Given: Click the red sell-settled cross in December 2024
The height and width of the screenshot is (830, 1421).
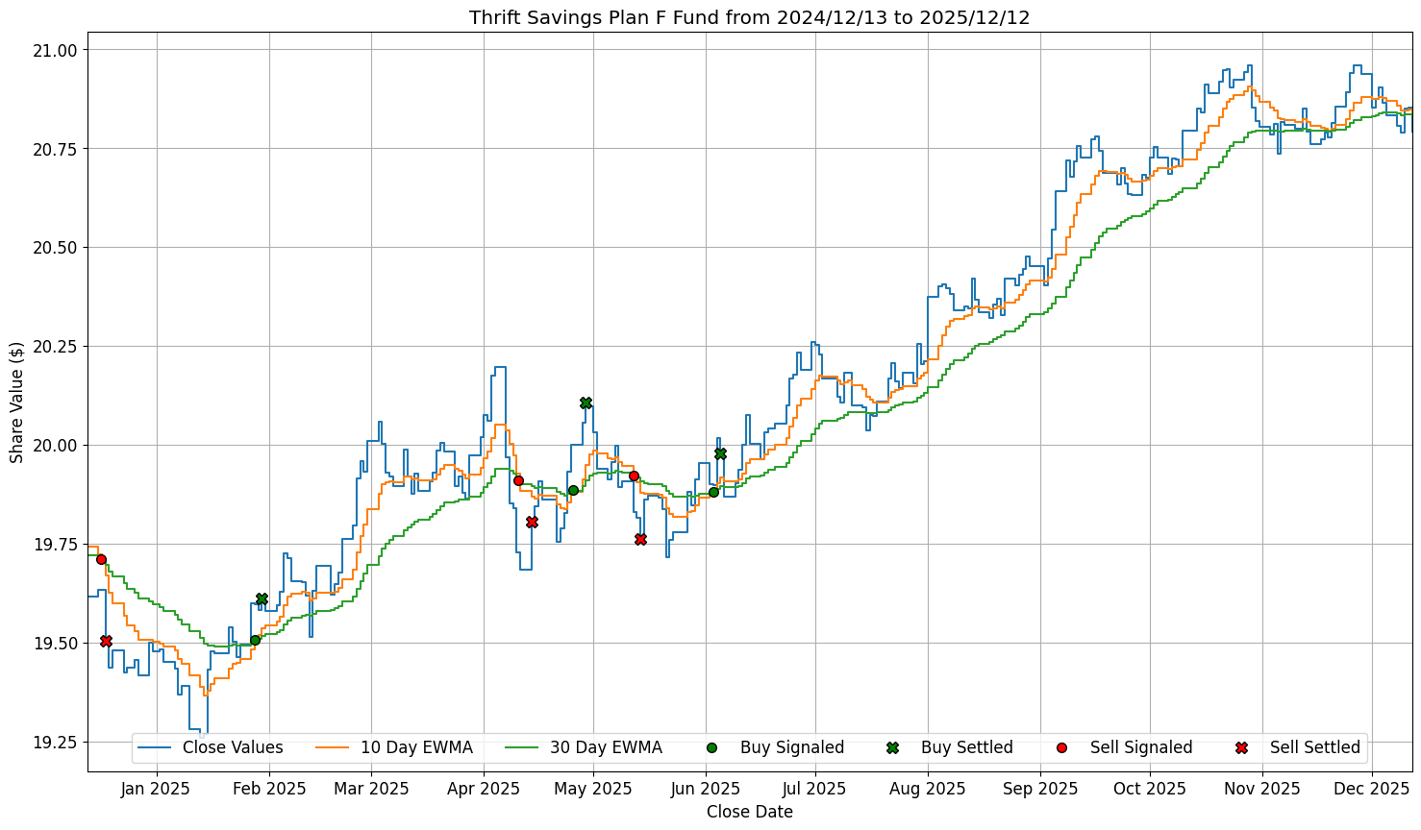Looking at the screenshot, I should 106,641.
